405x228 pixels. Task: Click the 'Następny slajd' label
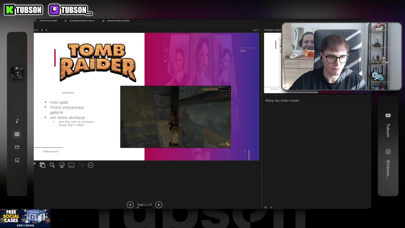coord(272,30)
